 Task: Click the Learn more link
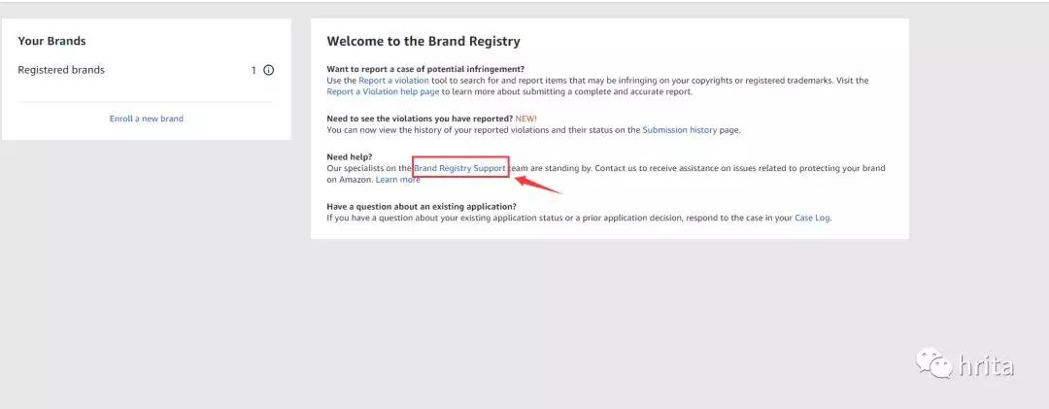pyautogui.click(x=398, y=180)
